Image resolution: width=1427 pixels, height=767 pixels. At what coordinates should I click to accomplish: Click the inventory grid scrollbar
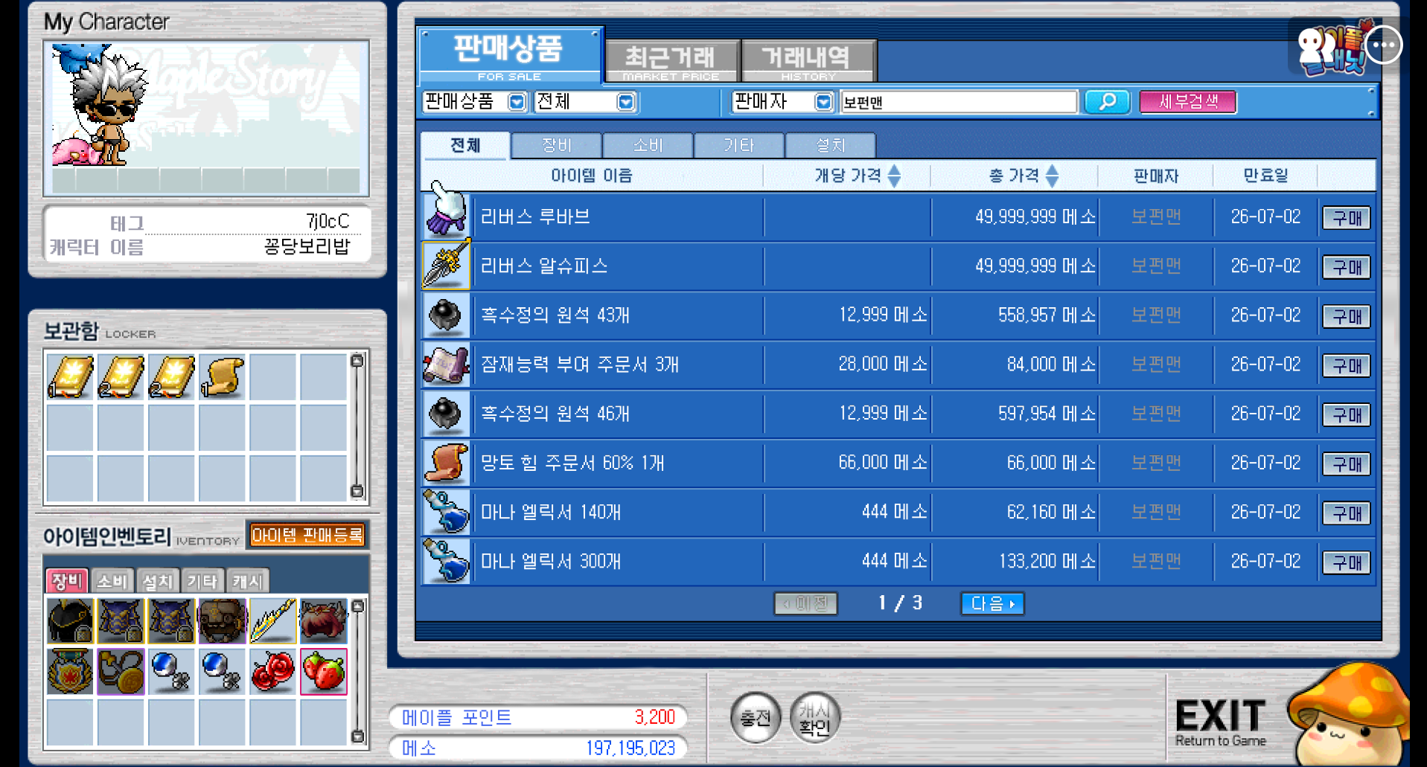click(358, 671)
